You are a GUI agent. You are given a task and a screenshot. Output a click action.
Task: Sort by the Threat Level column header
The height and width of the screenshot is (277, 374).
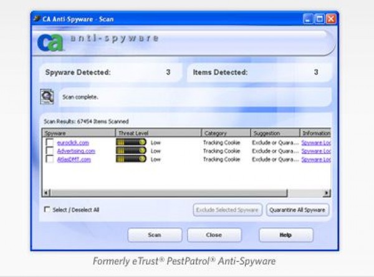[x=158, y=133]
